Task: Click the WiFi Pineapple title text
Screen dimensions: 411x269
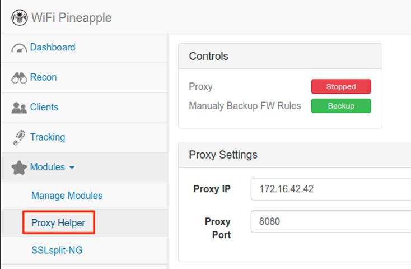Action: (72, 18)
